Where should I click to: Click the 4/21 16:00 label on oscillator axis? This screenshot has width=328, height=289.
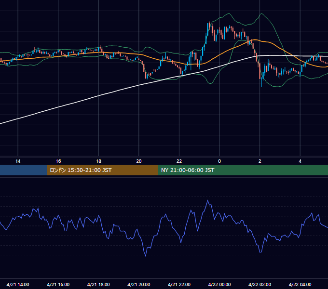point(58,284)
